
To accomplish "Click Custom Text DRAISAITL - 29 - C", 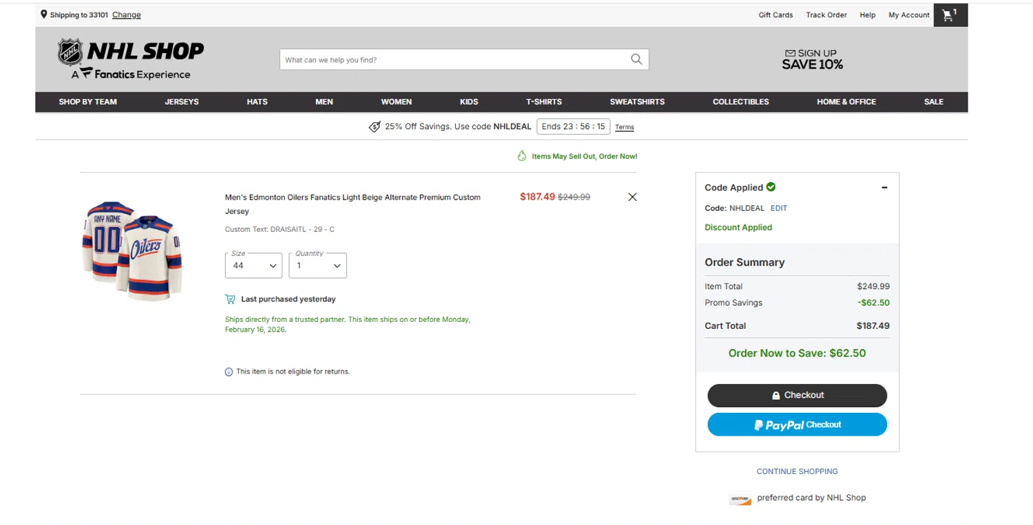I will [x=280, y=229].
